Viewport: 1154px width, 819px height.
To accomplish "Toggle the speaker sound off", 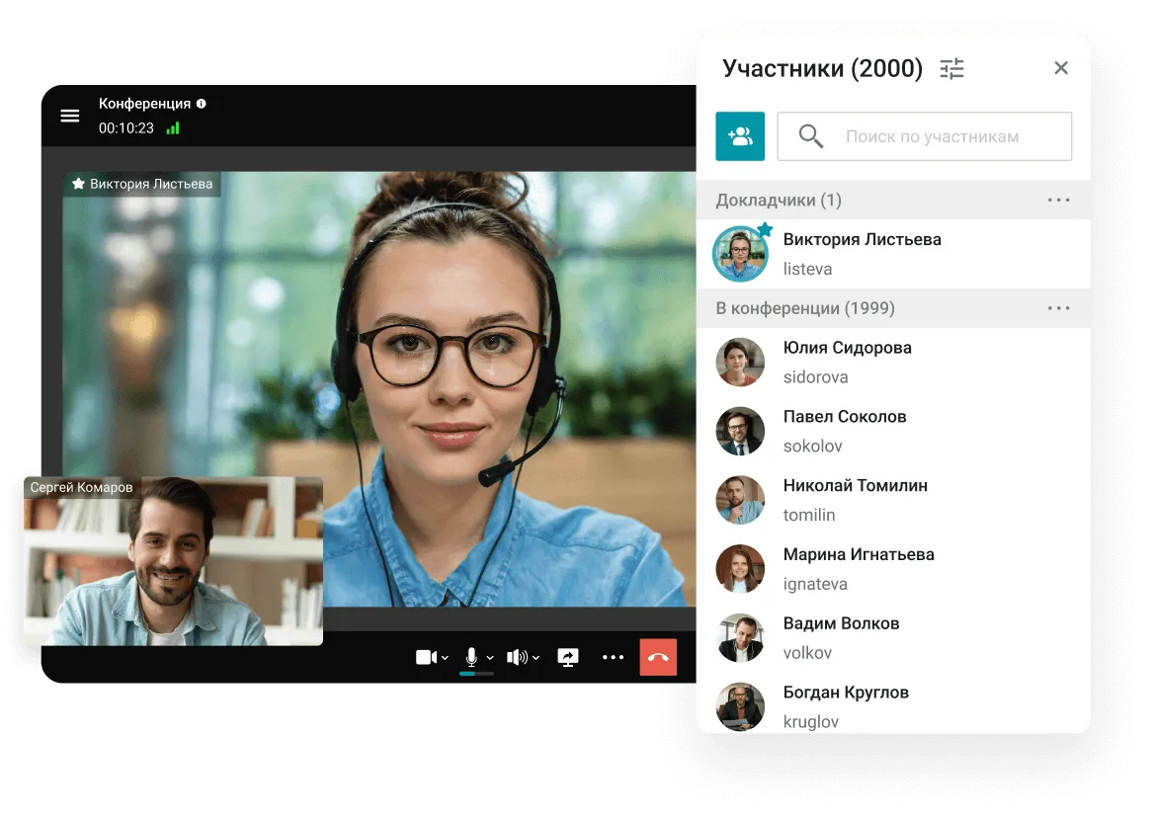I will pyautogui.click(x=516, y=657).
